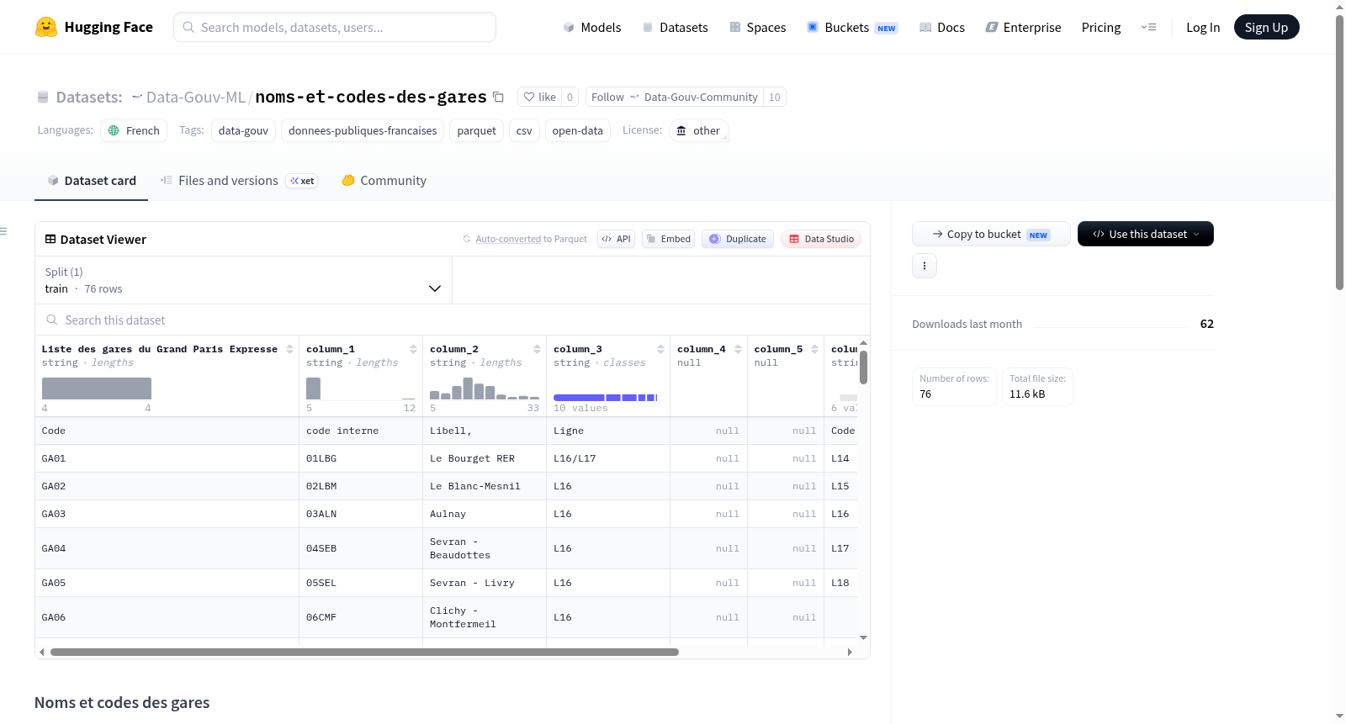Click the column_2 lengths histogram

tap(485, 388)
